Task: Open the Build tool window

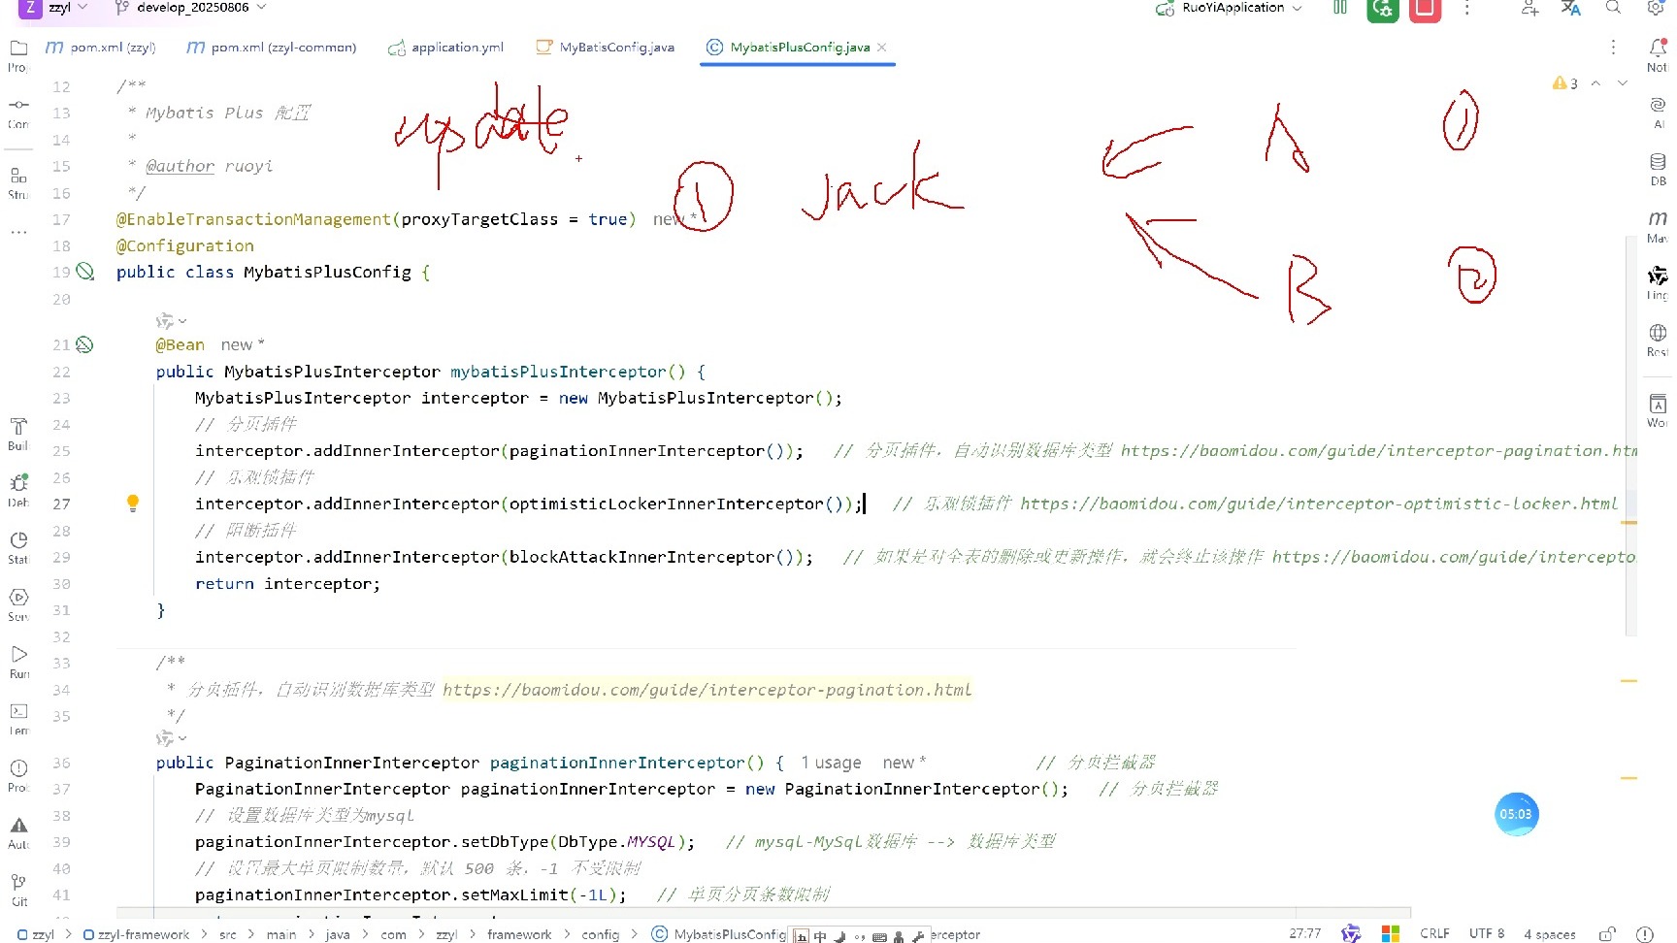Action: pyautogui.click(x=18, y=427)
